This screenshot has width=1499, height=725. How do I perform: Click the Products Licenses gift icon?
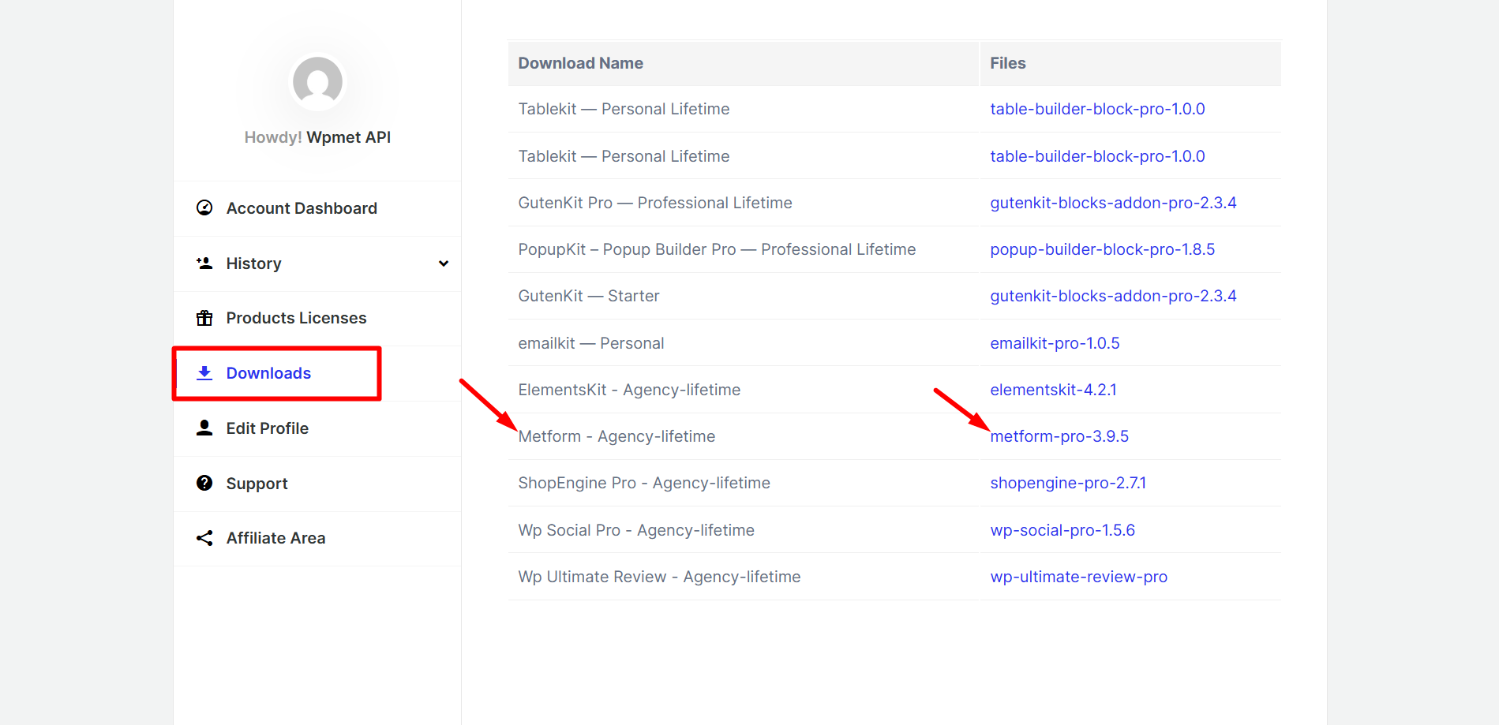204,318
